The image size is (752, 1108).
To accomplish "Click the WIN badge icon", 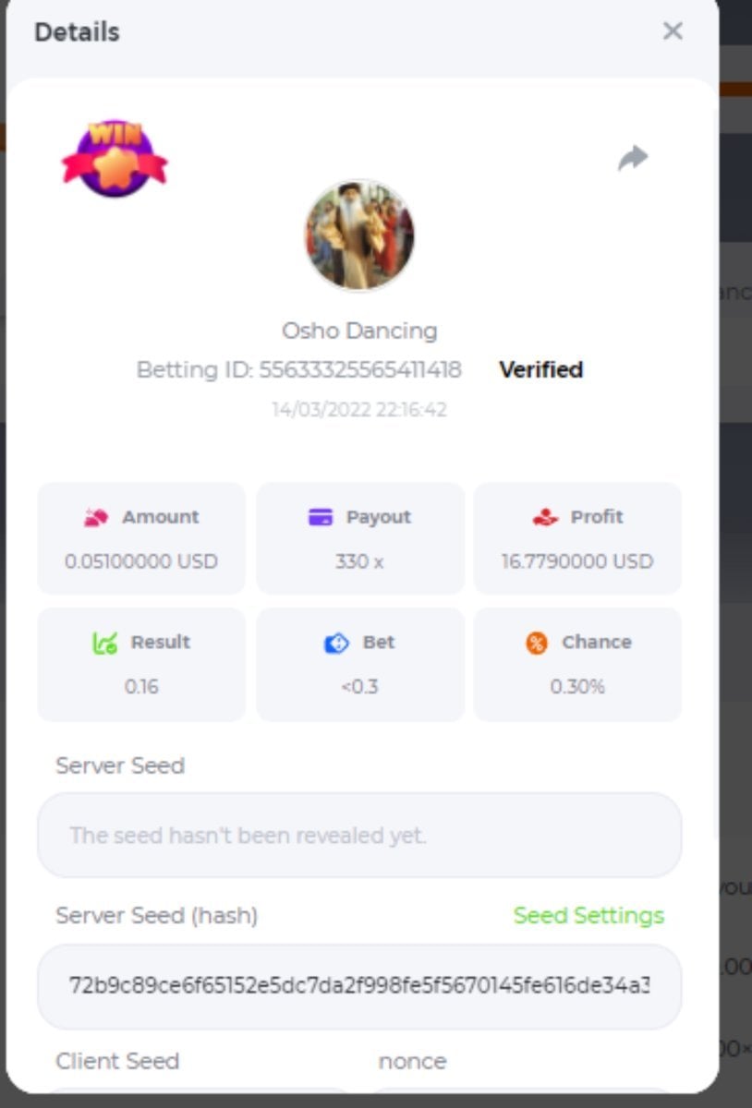I will click(115, 158).
